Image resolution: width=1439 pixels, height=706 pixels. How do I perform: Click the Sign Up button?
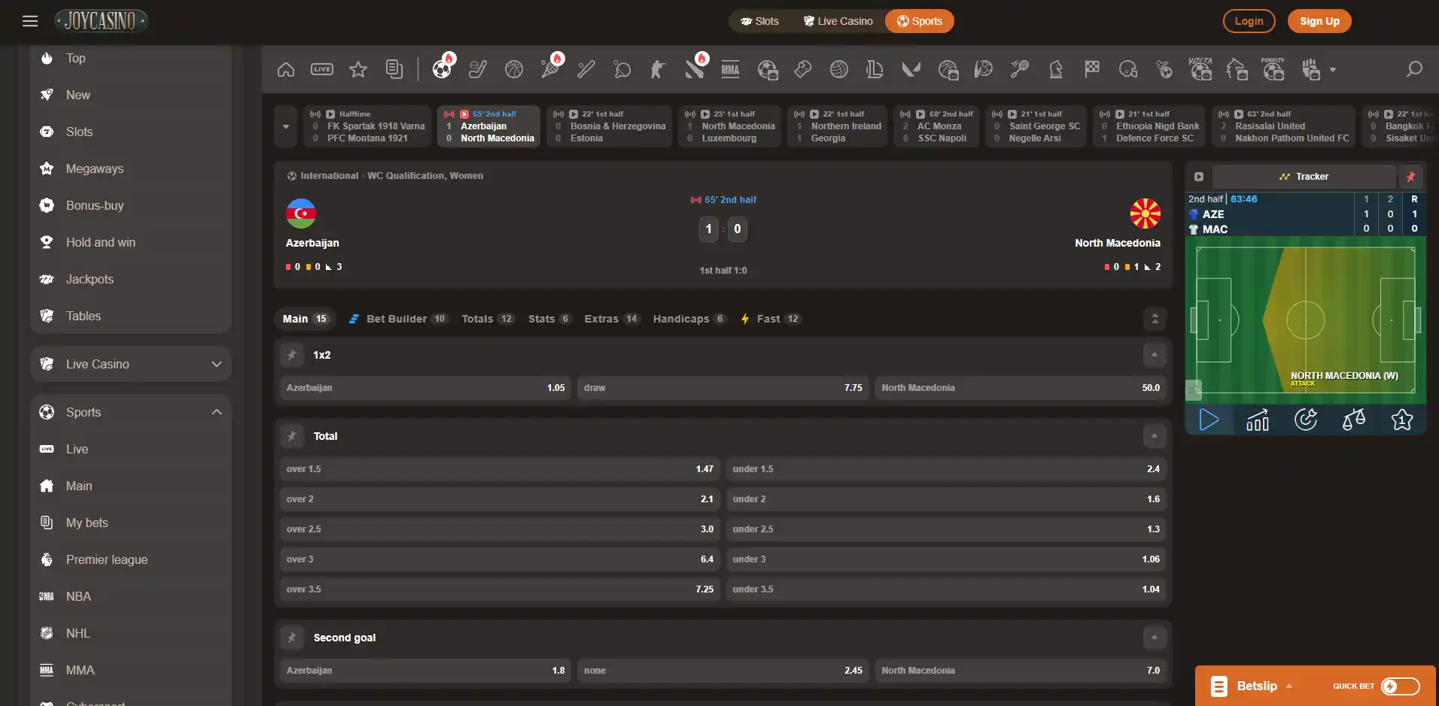click(x=1319, y=21)
